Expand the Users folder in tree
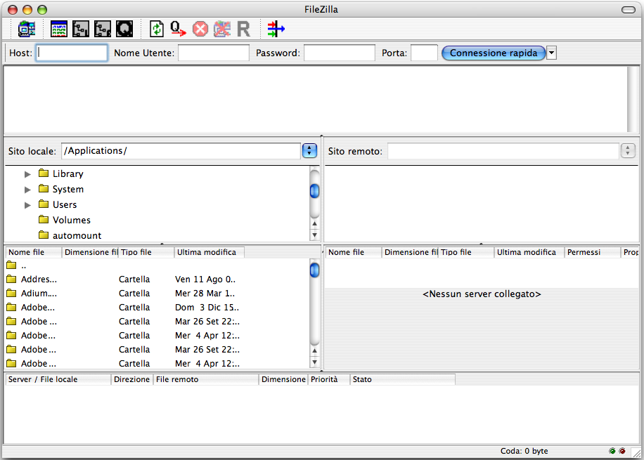This screenshot has width=644, height=460. [28, 205]
